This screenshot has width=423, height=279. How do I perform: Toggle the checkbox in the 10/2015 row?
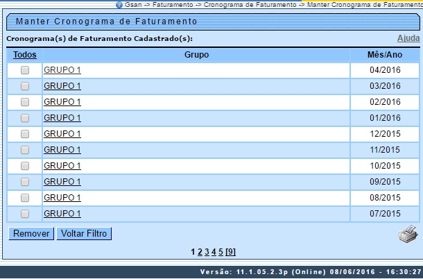pyautogui.click(x=25, y=166)
